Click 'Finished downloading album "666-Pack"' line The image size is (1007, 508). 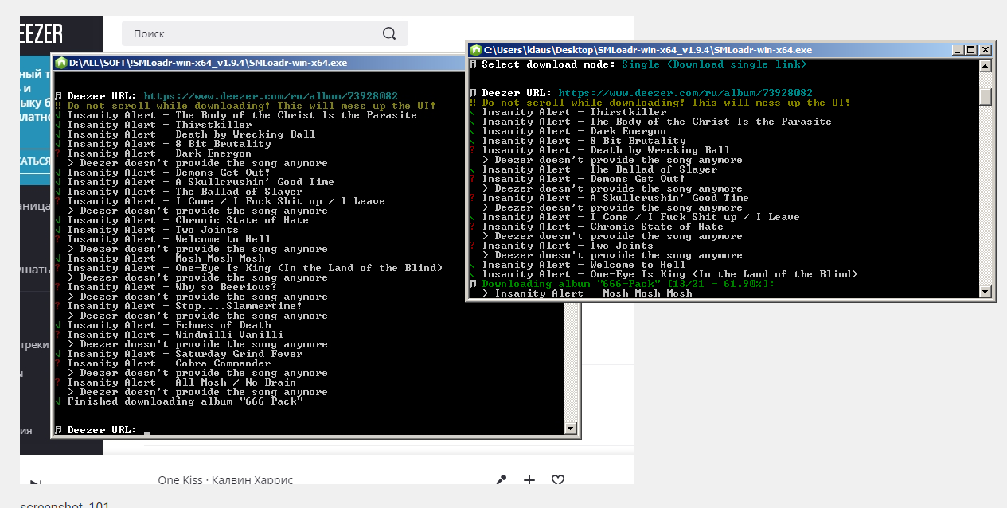click(185, 401)
